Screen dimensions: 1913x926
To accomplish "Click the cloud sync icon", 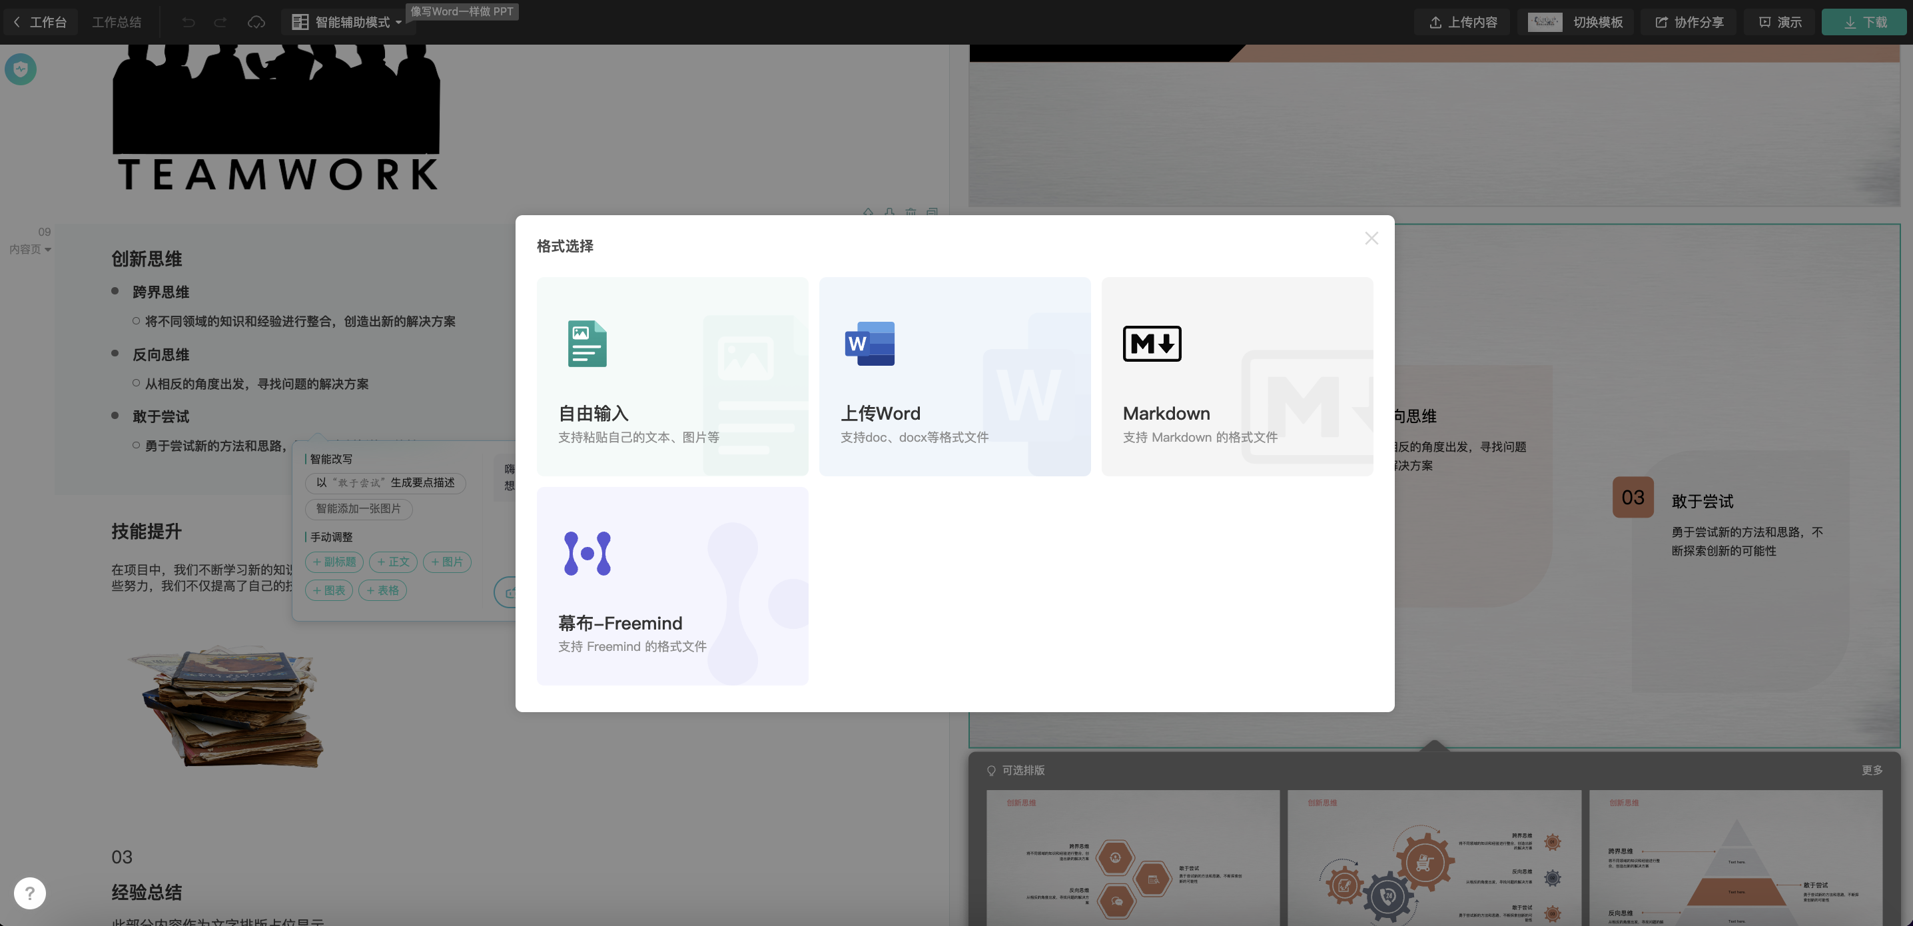I will pos(256,22).
